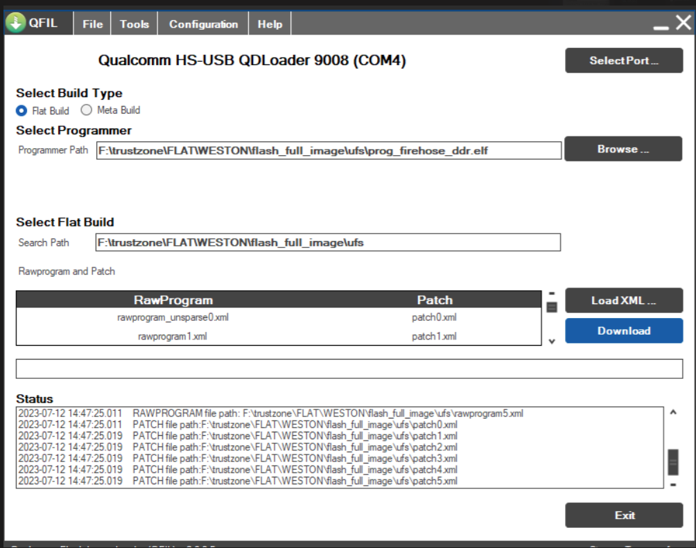Click the patch0.xml PATCH log line
Viewport: 696px width, 548px height.
coord(238,425)
